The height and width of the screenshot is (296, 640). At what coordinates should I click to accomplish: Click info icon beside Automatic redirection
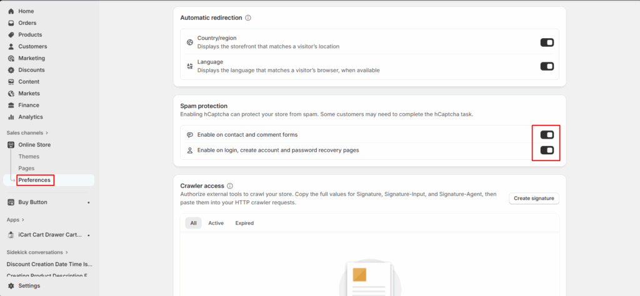click(248, 18)
